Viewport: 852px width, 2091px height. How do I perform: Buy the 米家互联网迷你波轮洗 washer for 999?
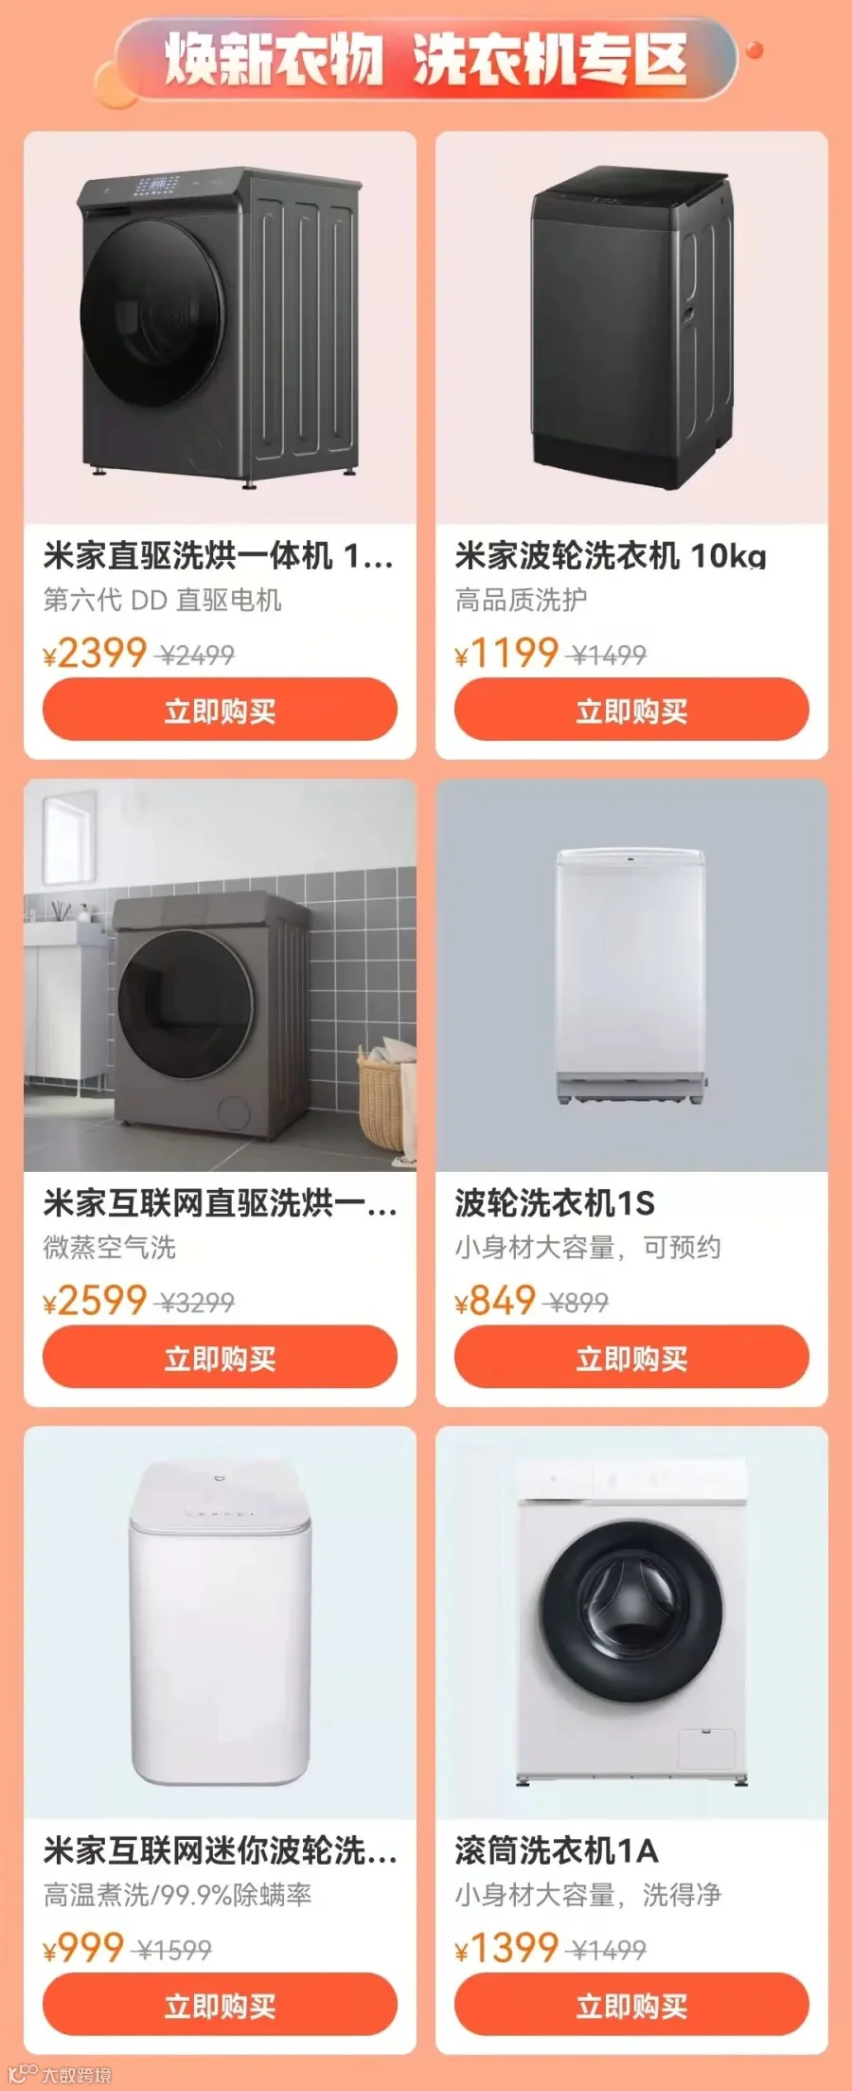(220, 2005)
